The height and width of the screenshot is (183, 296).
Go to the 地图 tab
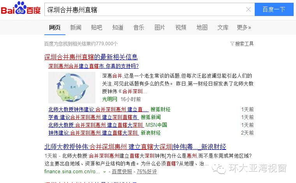point(202,28)
